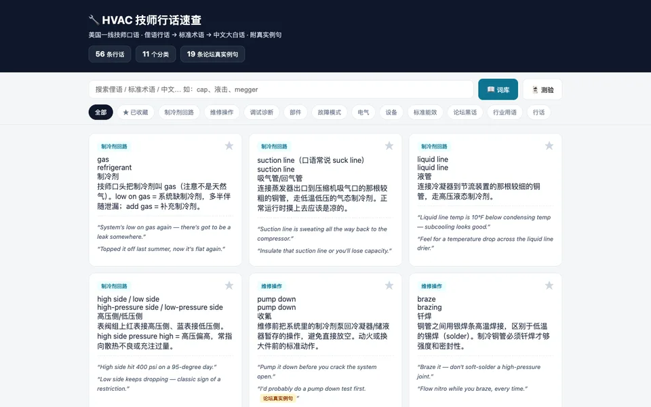Screen dimensions: 651x407
Task: Click 制冷剂回路 tag on gas card
Action: point(114,147)
